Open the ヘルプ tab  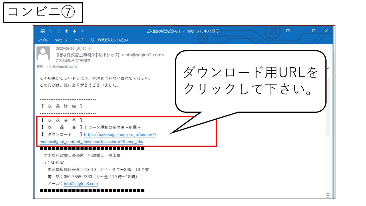(79, 40)
